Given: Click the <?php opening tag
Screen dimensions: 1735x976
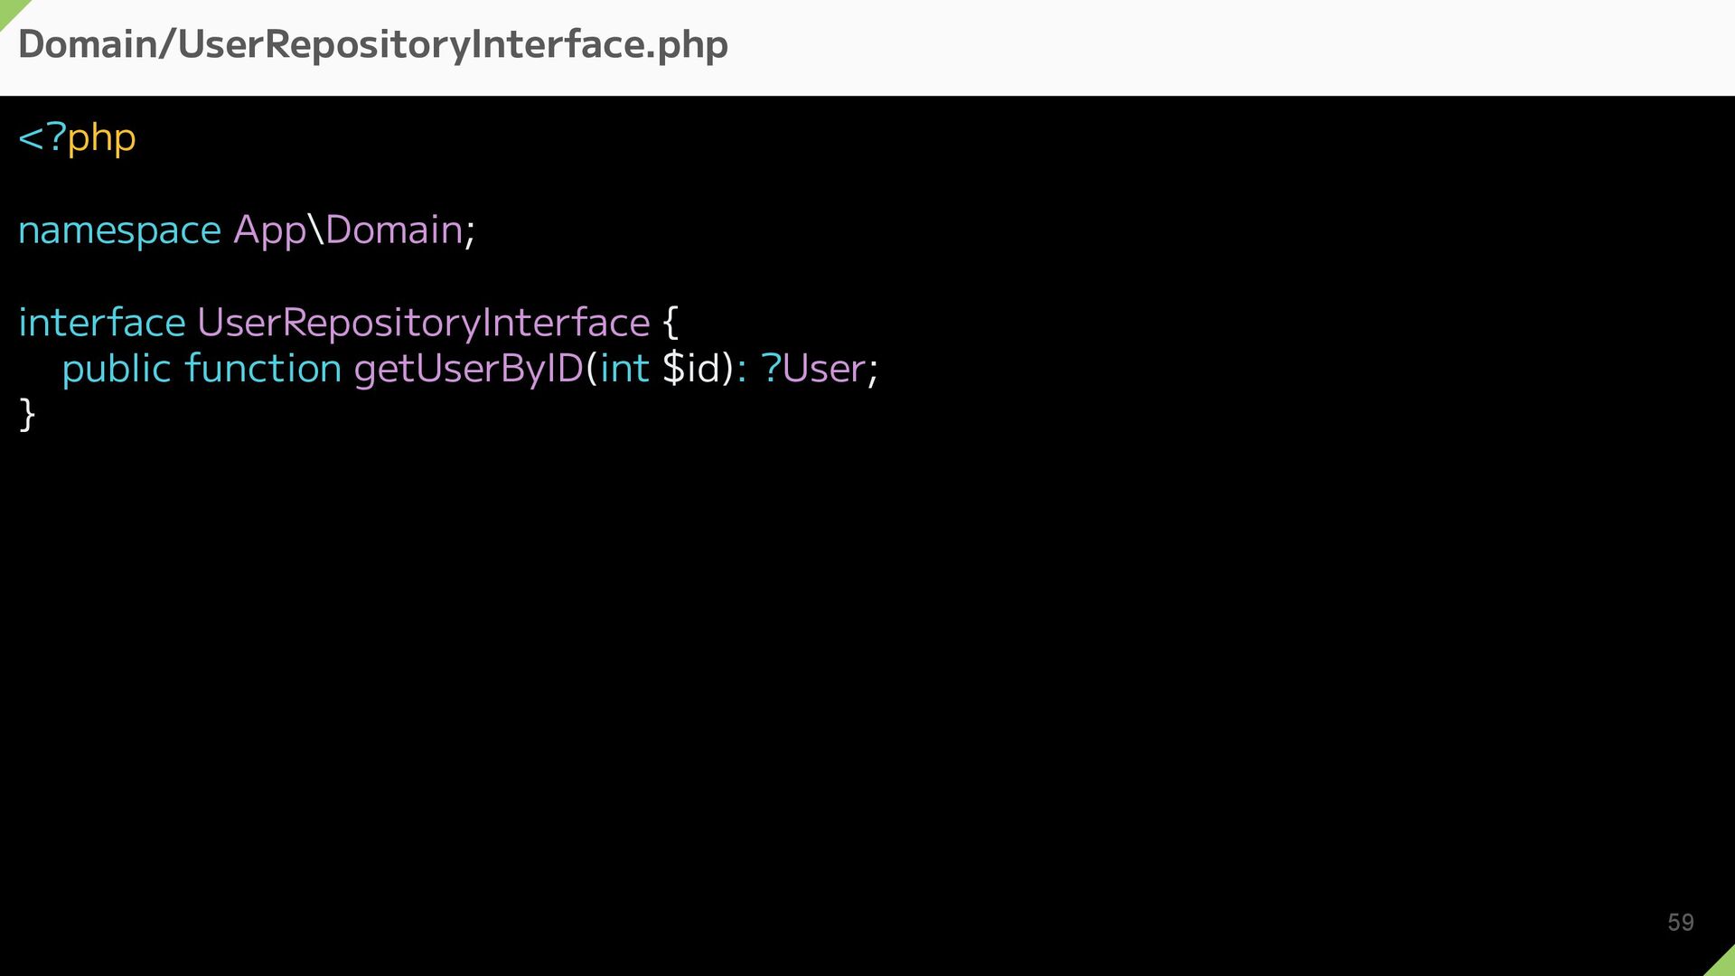Looking at the screenshot, I should tap(77, 139).
